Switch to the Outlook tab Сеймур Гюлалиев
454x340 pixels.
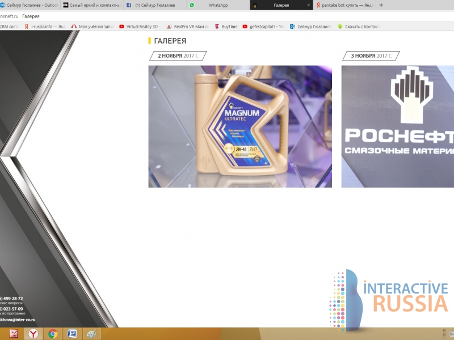coord(29,5)
